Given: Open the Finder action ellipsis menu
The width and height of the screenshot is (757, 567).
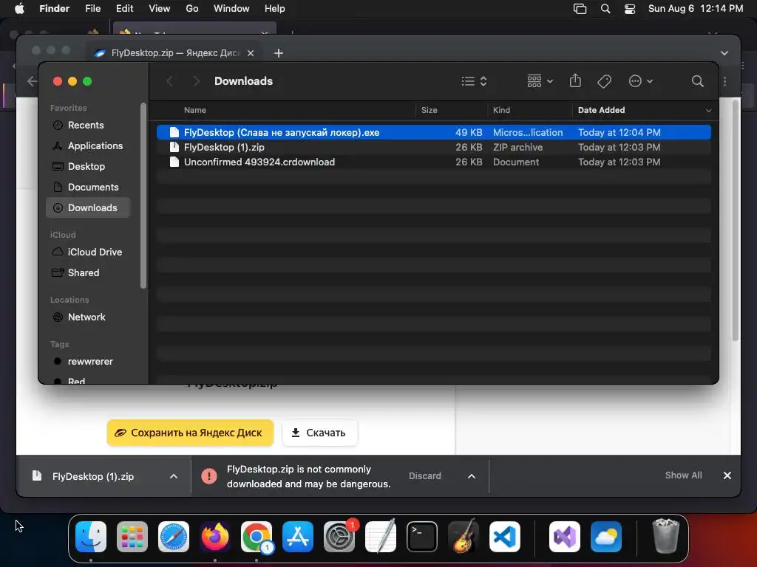Looking at the screenshot, I should pos(641,81).
